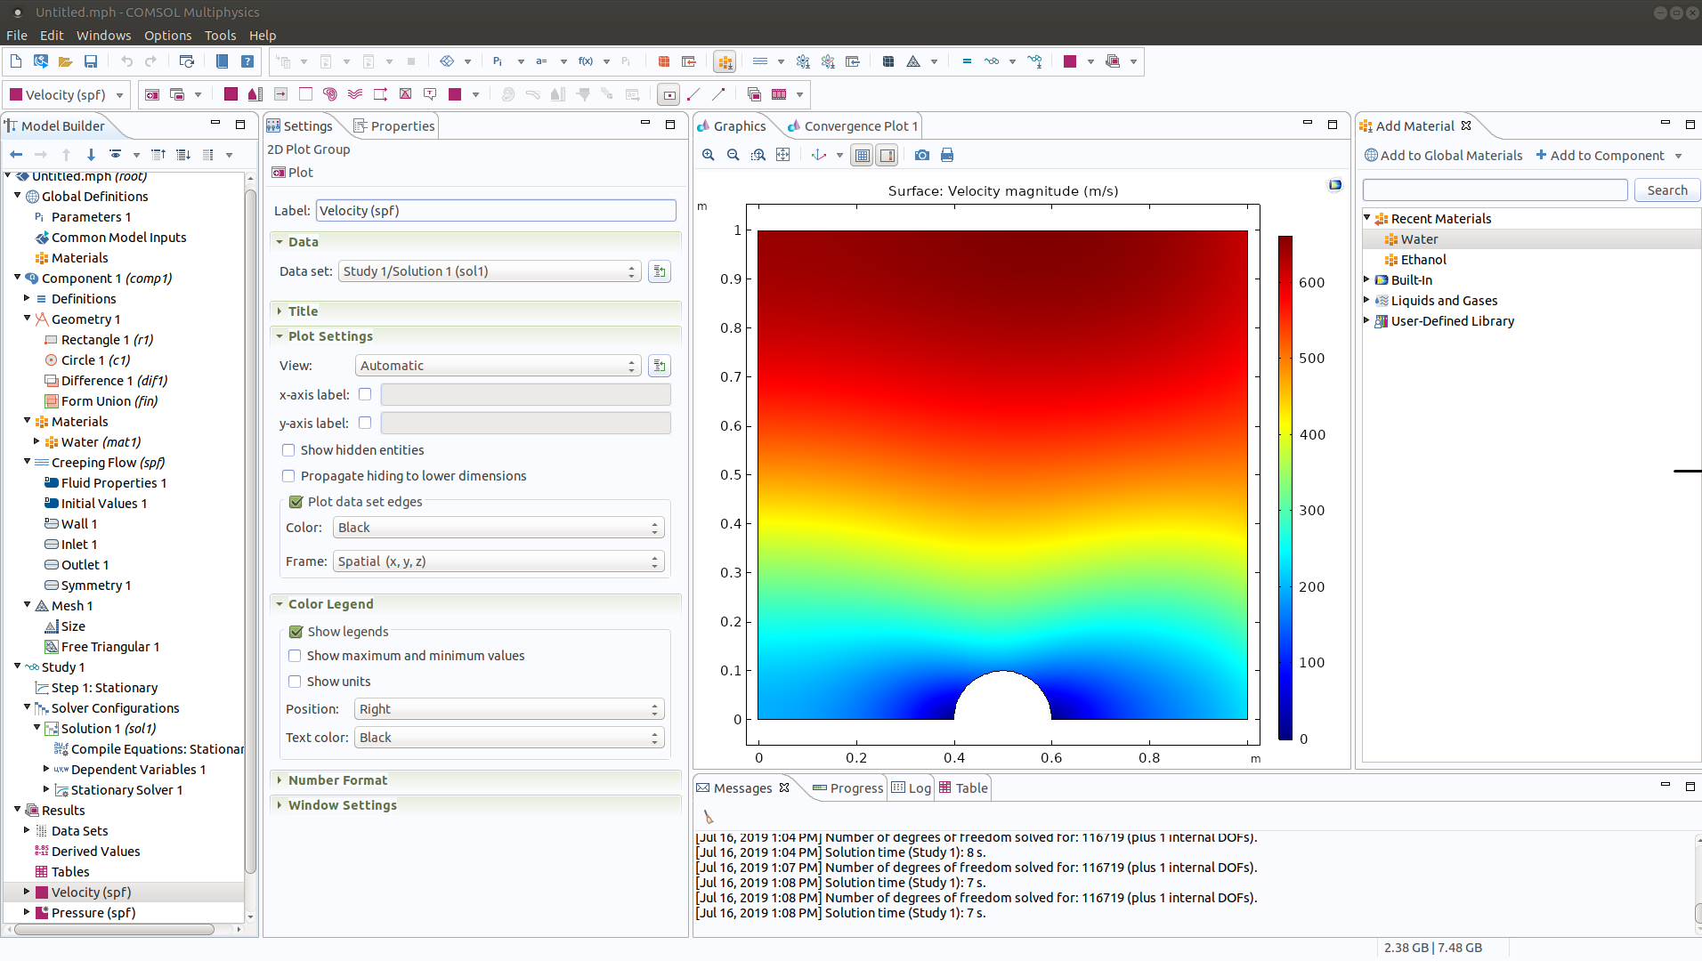Click the Zoom In icon in Graphics
This screenshot has width=1702, height=961.
tap(709, 155)
